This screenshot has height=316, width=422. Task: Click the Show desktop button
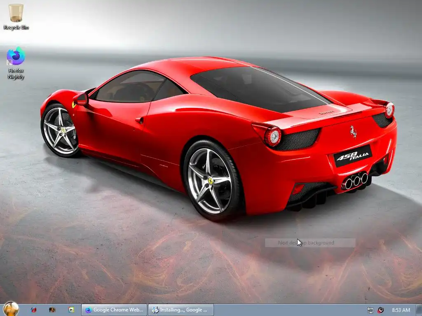click(x=419, y=310)
